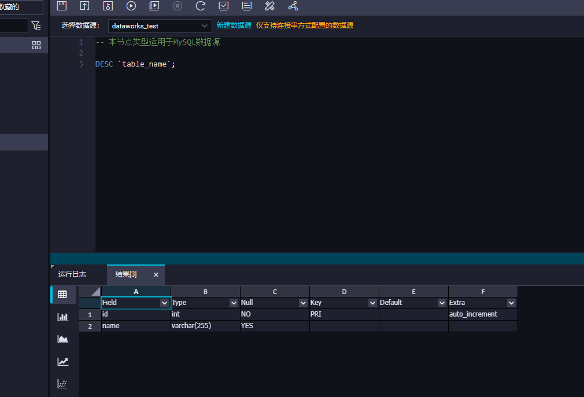This screenshot has height=397, width=584.
Task: Select column C header in results
Action: click(275, 292)
